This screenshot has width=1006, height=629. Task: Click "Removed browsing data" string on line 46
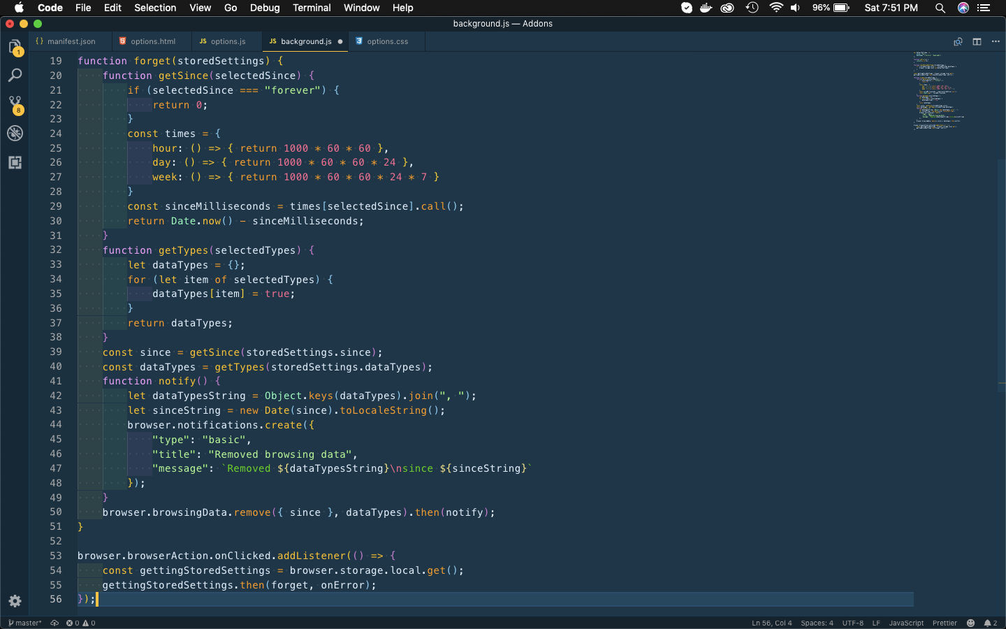[x=283, y=454]
